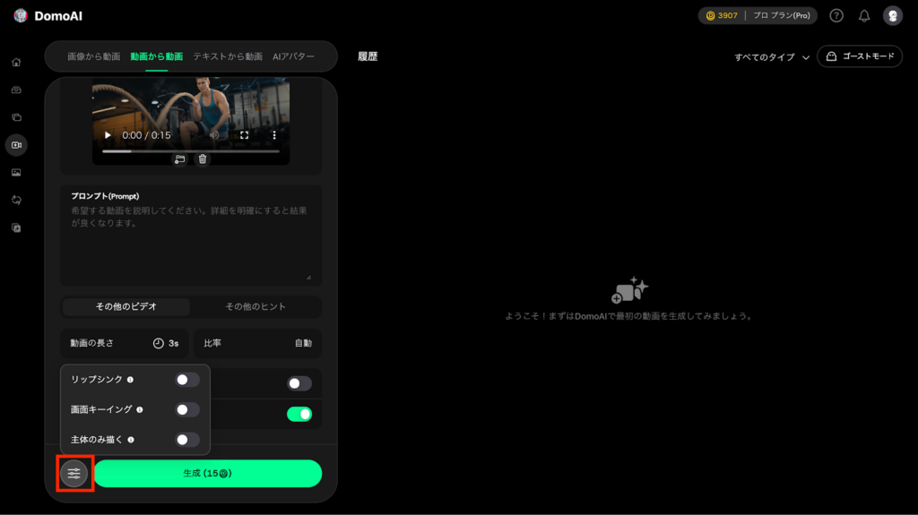This screenshot has width=918, height=515.
Task: Open the 比率 aspect ratio selector
Action: click(257, 343)
